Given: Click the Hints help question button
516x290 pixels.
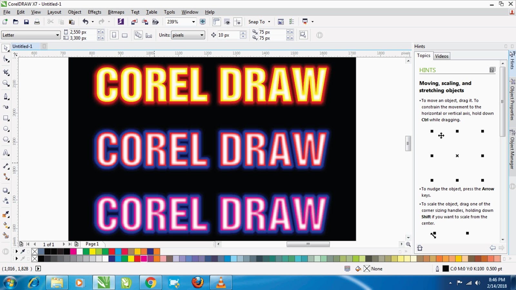Looking at the screenshot, I should pos(492,70).
